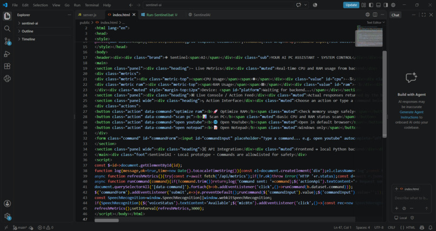The width and height of the screenshot is (436, 231).
Task: Open editor More Actions ellipsis
Action: [x=383, y=15]
